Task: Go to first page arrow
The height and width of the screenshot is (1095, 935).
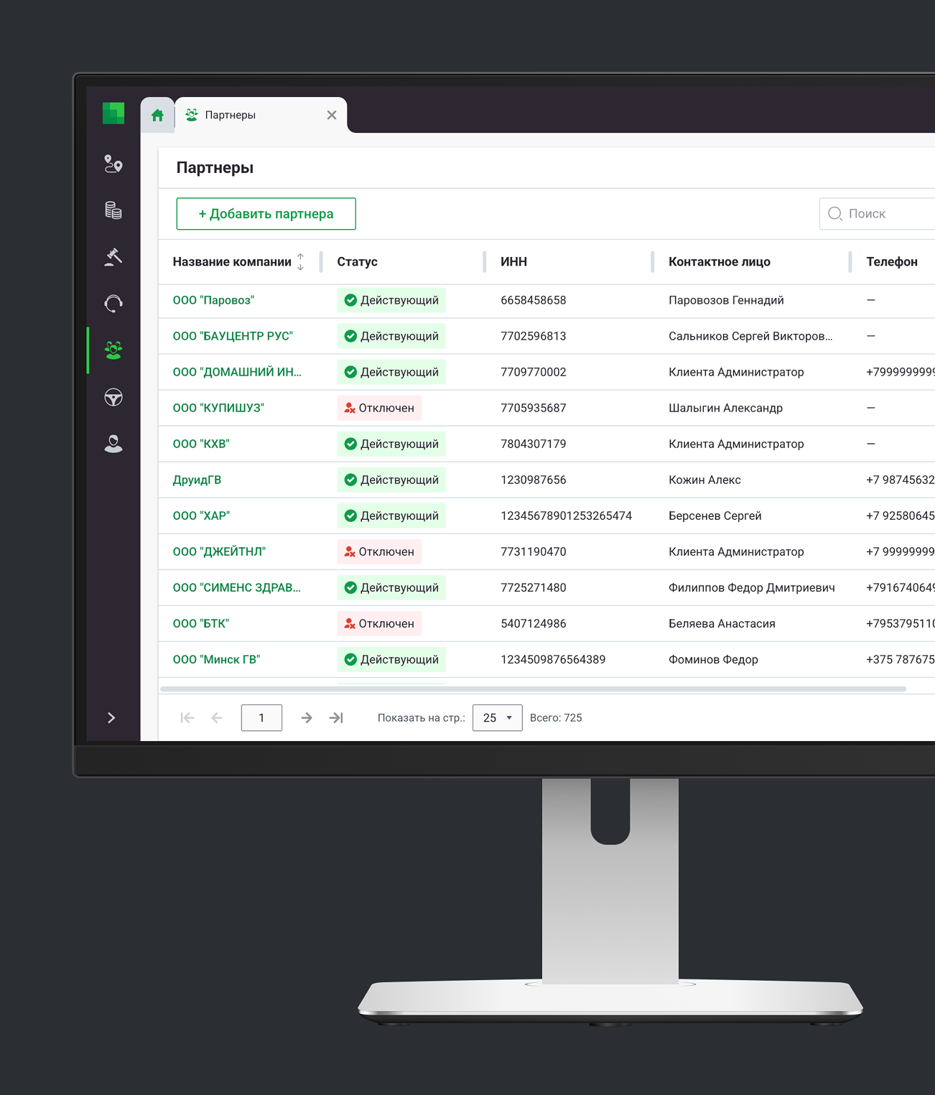Action: coord(187,718)
